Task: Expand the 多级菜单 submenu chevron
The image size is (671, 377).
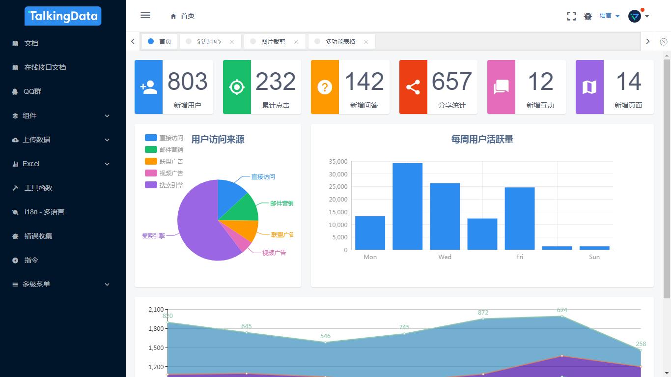Action: tap(107, 284)
